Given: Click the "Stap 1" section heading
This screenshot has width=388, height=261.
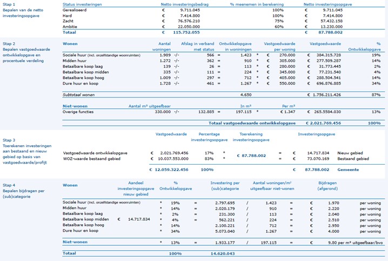Looking at the screenshot, I should (x=9, y=4).
